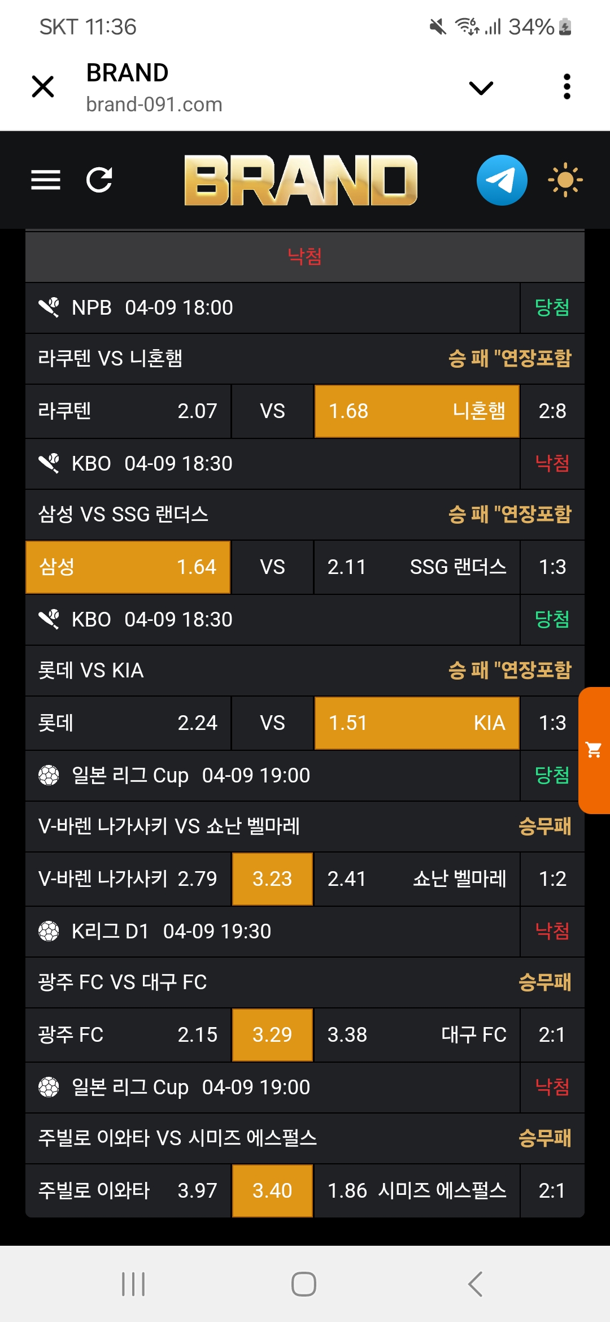This screenshot has width=610, height=1322.
Task: Open the hamburger menu
Action: pos(46,180)
